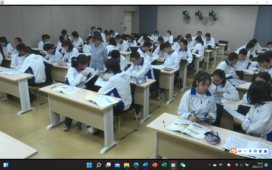Image resolution: width=272 pixels, height=170 pixels.
Task: Switch to Word on the taskbar
Action: point(146,165)
